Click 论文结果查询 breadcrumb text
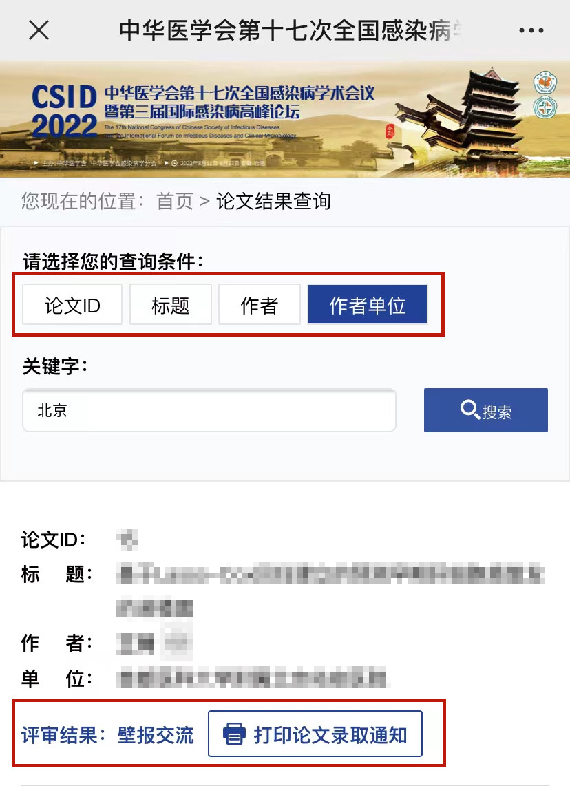The width and height of the screenshot is (570, 788). coord(273,202)
